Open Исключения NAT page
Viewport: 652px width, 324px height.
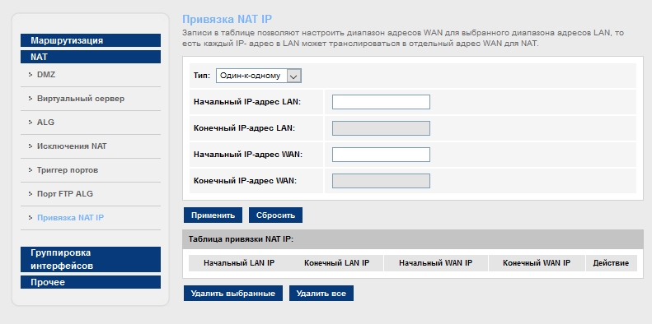[72, 146]
